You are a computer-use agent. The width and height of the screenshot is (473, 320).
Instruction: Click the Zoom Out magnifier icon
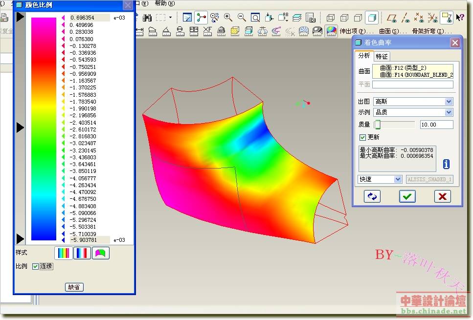pos(242,18)
